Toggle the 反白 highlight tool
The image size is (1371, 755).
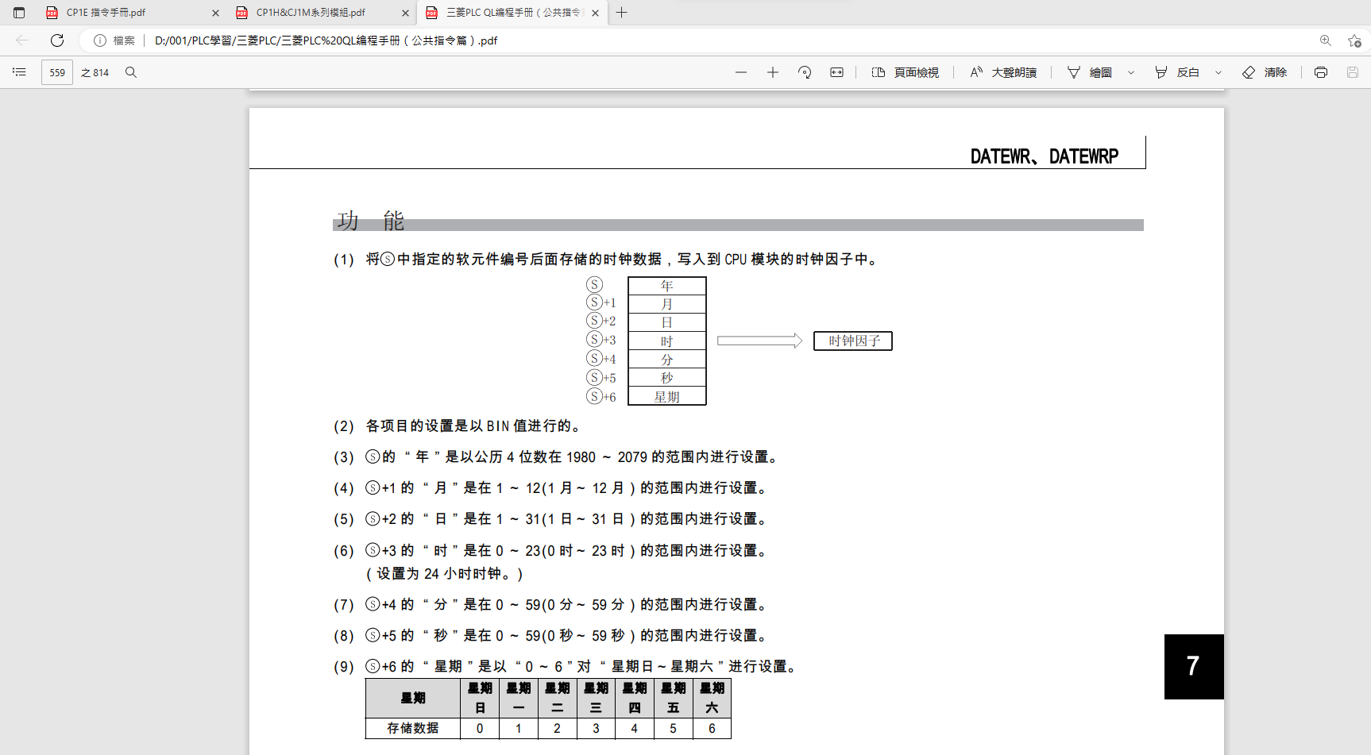click(x=1177, y=72)
